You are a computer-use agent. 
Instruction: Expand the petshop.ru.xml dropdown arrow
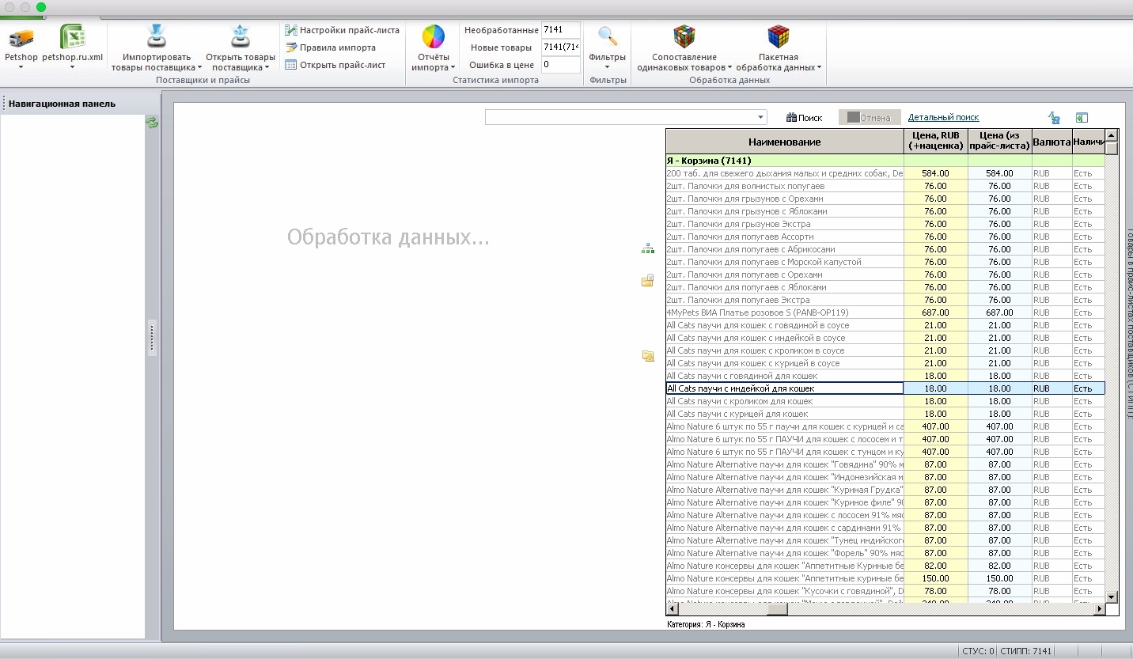(73, 67)
